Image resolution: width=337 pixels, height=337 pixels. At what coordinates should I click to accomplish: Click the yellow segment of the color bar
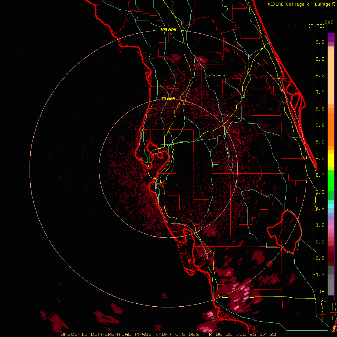pos(331,160)
